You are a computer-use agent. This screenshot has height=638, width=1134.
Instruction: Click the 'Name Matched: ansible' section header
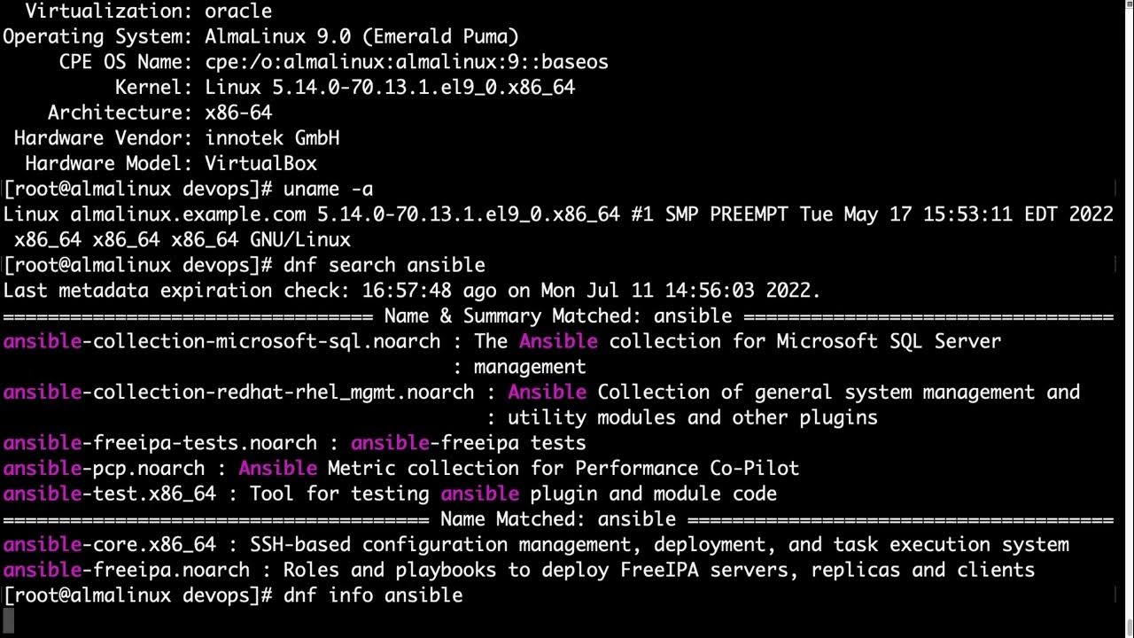[558, 519]
